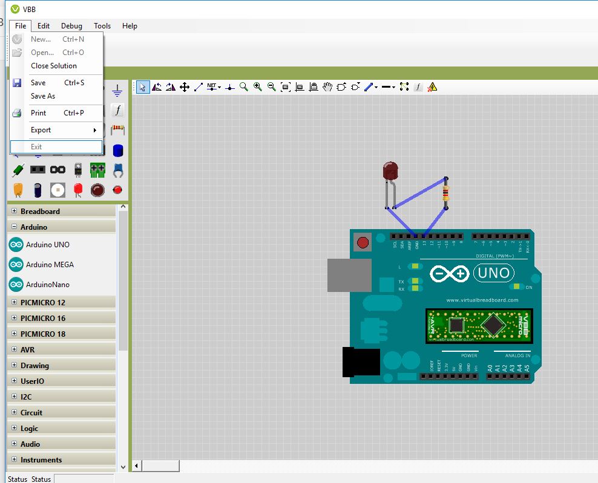Select the blue wire drawing tool
The height and width of the screenshot is (483, 598).
click(370, 86)
